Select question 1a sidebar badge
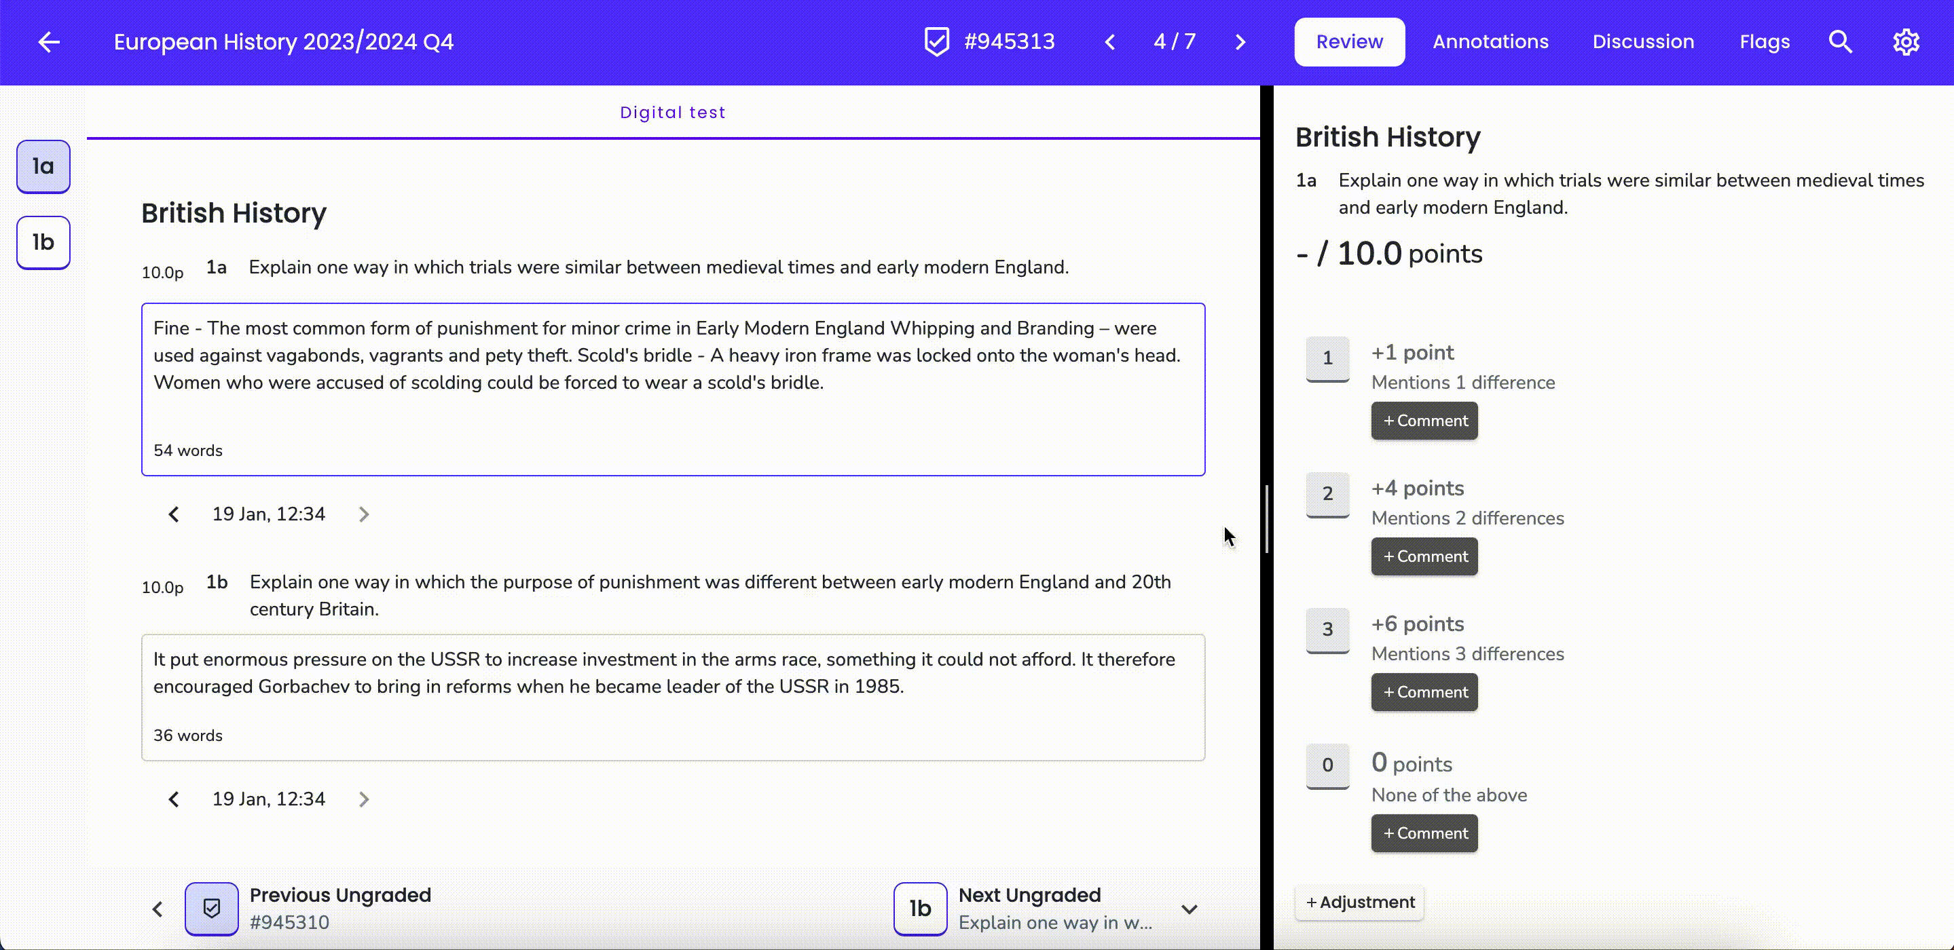Viewport: 1954px width, 950px height. point(43,166)
